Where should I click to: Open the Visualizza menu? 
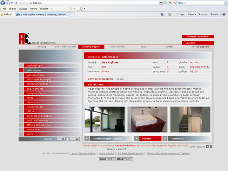(x=23, y=9)
